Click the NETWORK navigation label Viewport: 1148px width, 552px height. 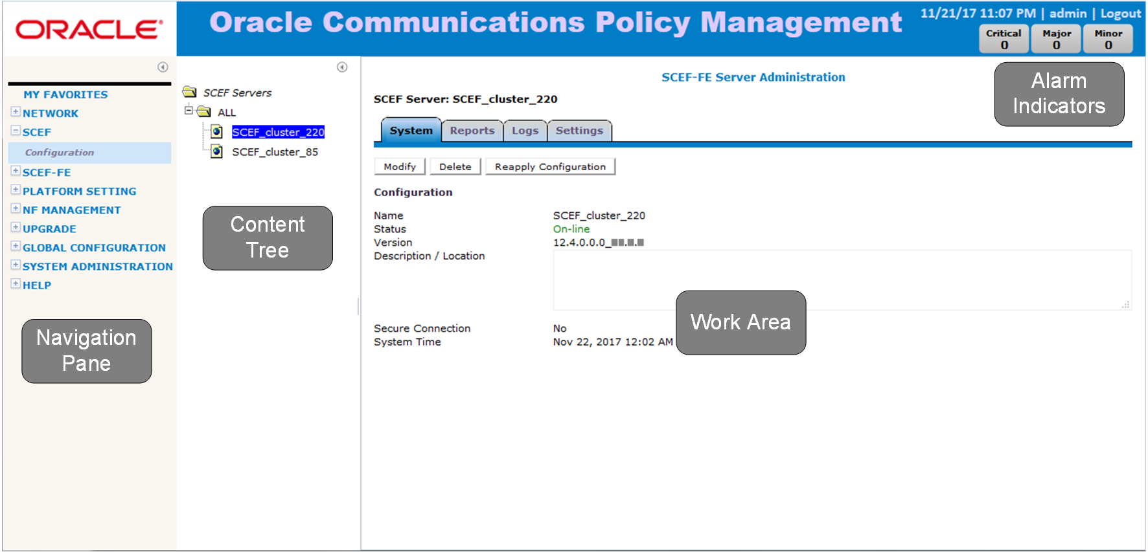(51, 113)
